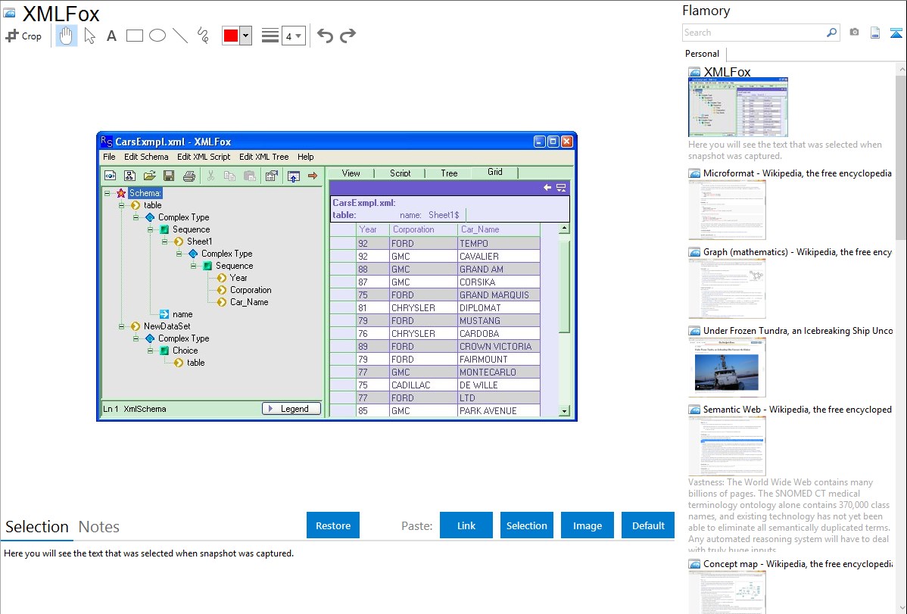Viewport: 907px width, 614px height.
Task: Open the color picker dropdown arrow
Action: pyautogui.click(x=245, y=36)
